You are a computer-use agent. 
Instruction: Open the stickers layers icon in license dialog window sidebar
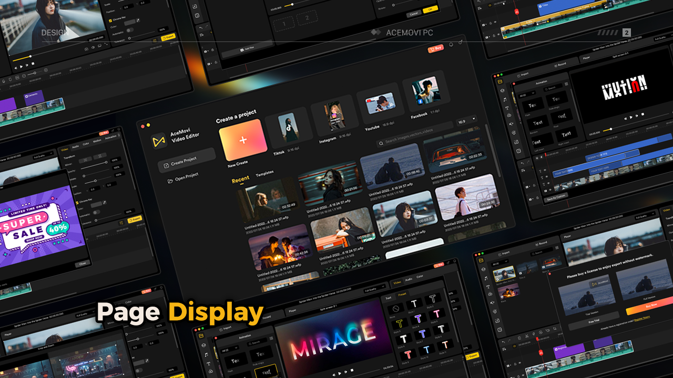[484, 269]
